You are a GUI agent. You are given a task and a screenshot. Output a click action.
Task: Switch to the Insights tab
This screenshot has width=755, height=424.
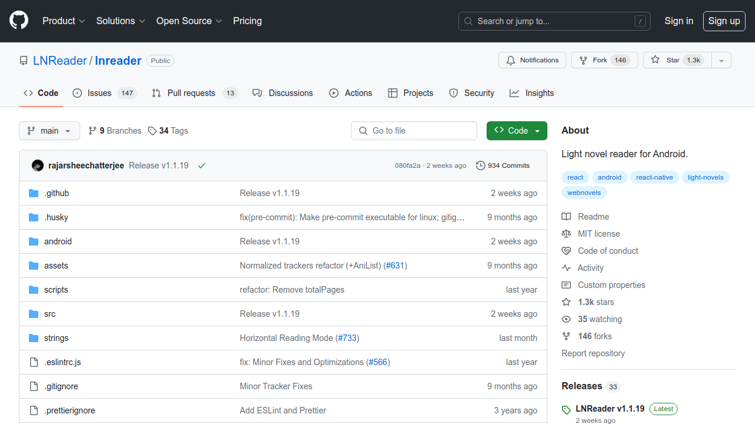pos(532,93)
